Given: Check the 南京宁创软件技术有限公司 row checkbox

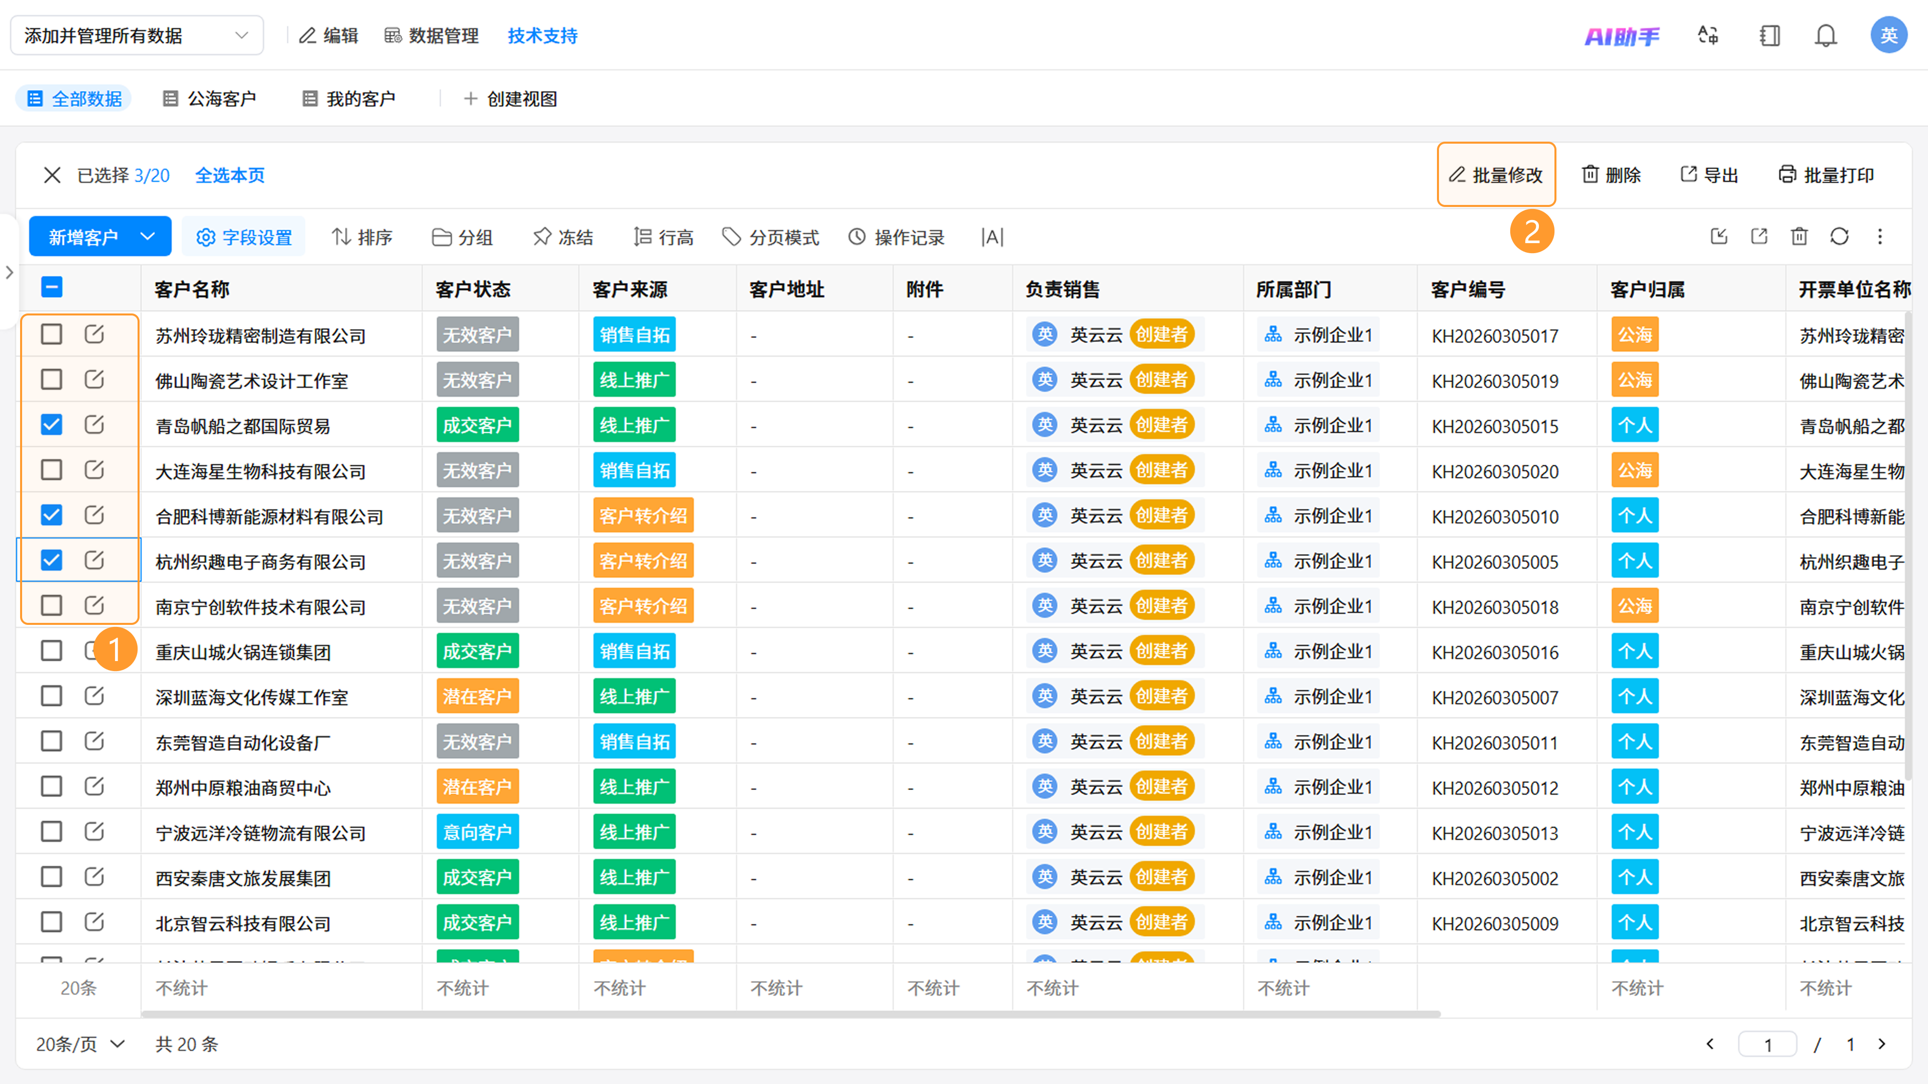Looking at the screenshot, I should coord(52,605).
